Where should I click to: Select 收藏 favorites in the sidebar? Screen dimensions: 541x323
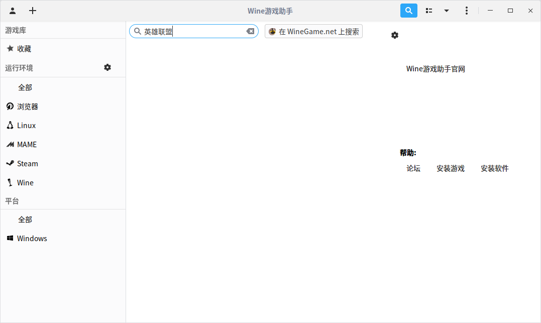pyautogui.click(x=63, y=49)
